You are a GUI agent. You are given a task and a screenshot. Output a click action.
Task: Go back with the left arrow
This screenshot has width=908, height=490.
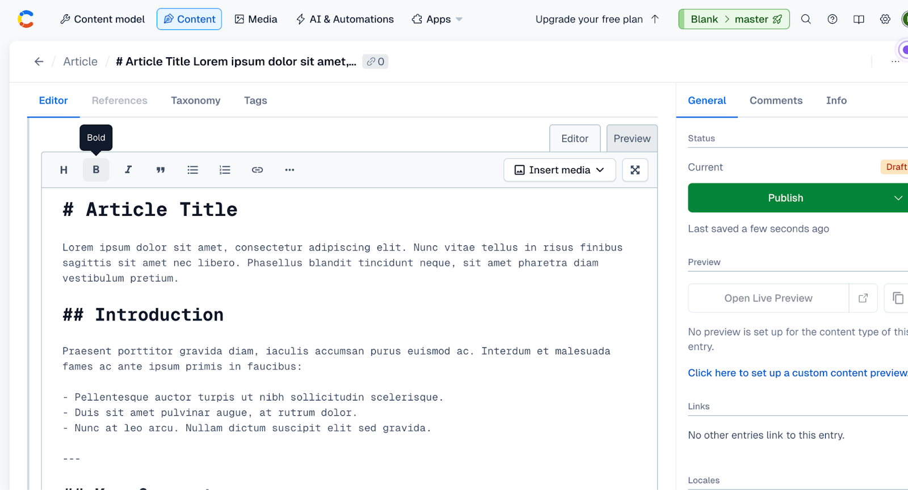pos(39,62)
